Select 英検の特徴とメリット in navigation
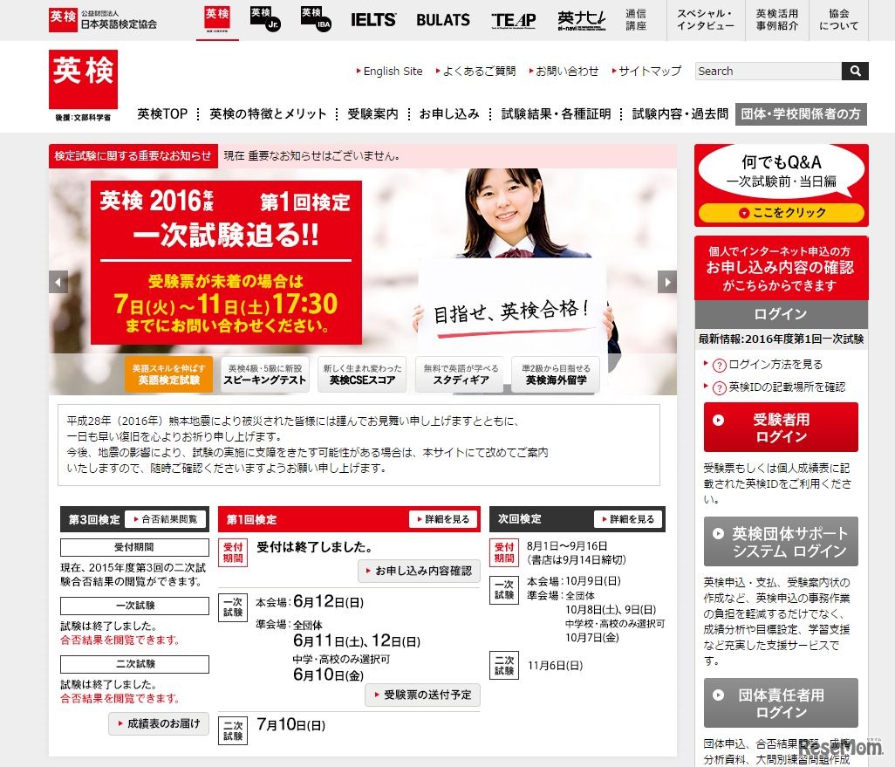 268,113
